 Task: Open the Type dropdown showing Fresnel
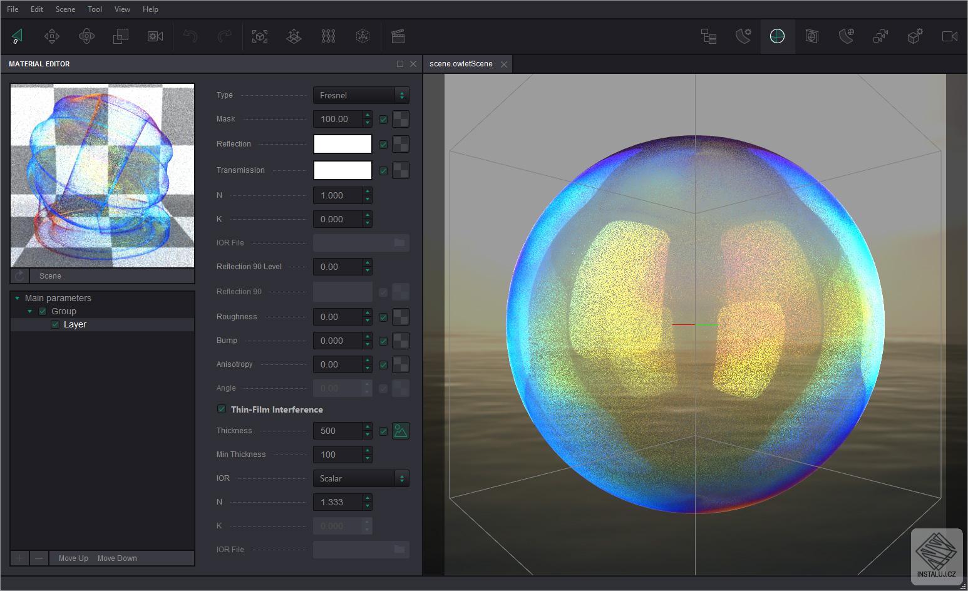pyautogui.click(x=361, y=95)
